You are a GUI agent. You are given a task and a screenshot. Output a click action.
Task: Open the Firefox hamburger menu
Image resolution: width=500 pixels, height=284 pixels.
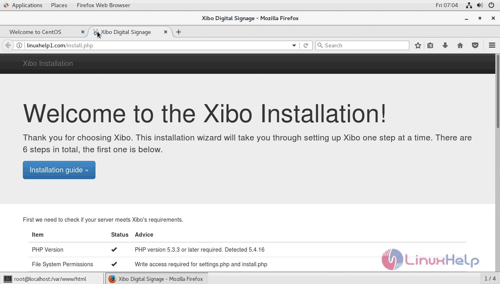coord(492,45)
